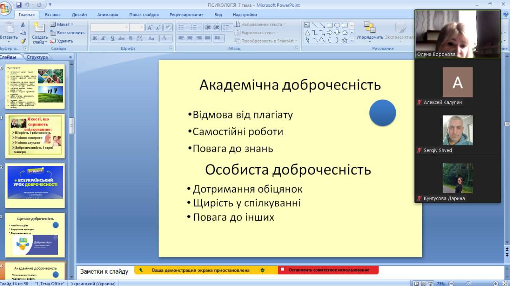
Task: Expand the font name combo box
Action: click(x=127, y=27)
